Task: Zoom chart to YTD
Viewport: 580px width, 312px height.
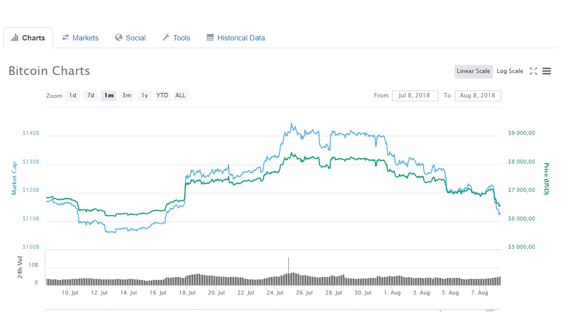Action: point(162,95)
